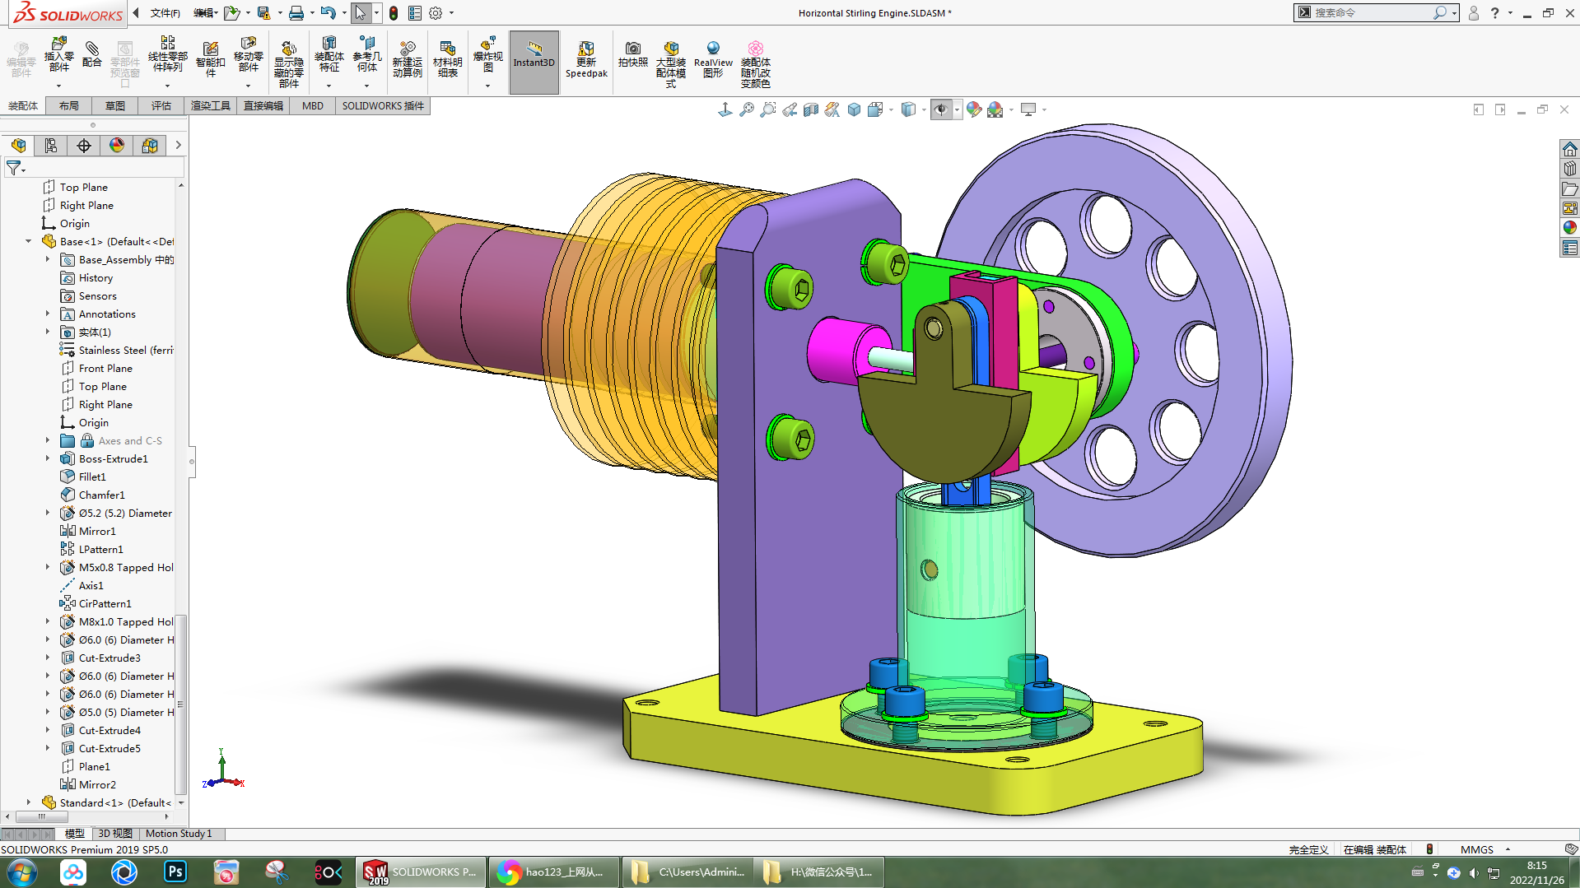The width and height of the screenshot is (1580, 888).
Task: Open DisplayManager color sphere tab
Action: 117,146
